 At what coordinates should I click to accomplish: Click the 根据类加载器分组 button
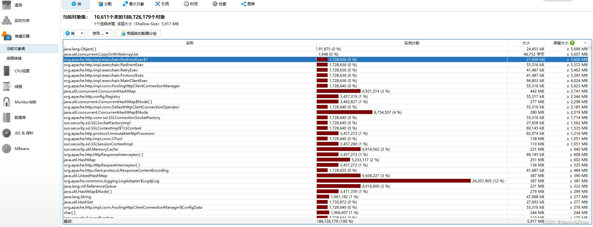[138, 33]
